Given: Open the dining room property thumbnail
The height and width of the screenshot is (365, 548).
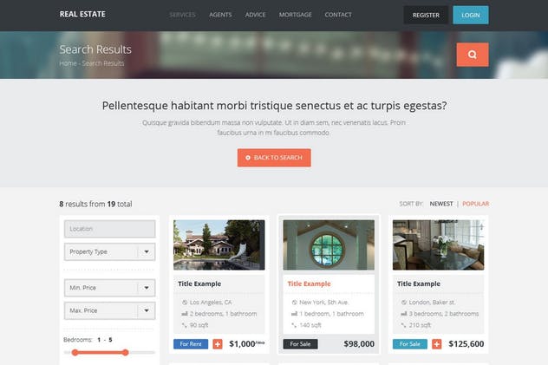Looking at the screenshot, I should 438,244.
